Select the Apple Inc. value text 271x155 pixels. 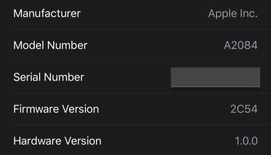pyautogui.click(x=233, y=14)
